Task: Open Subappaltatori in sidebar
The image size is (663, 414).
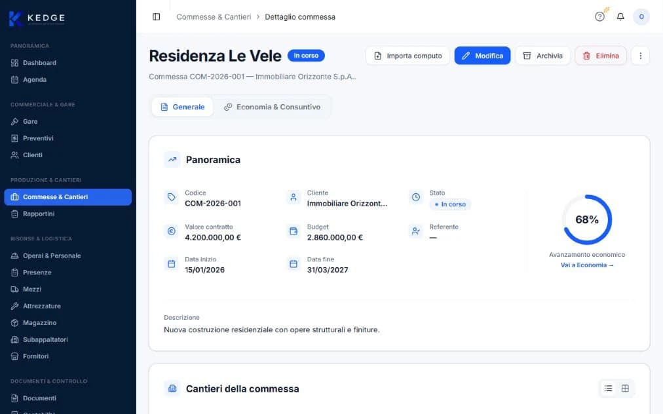Action: tap(68, 339)
